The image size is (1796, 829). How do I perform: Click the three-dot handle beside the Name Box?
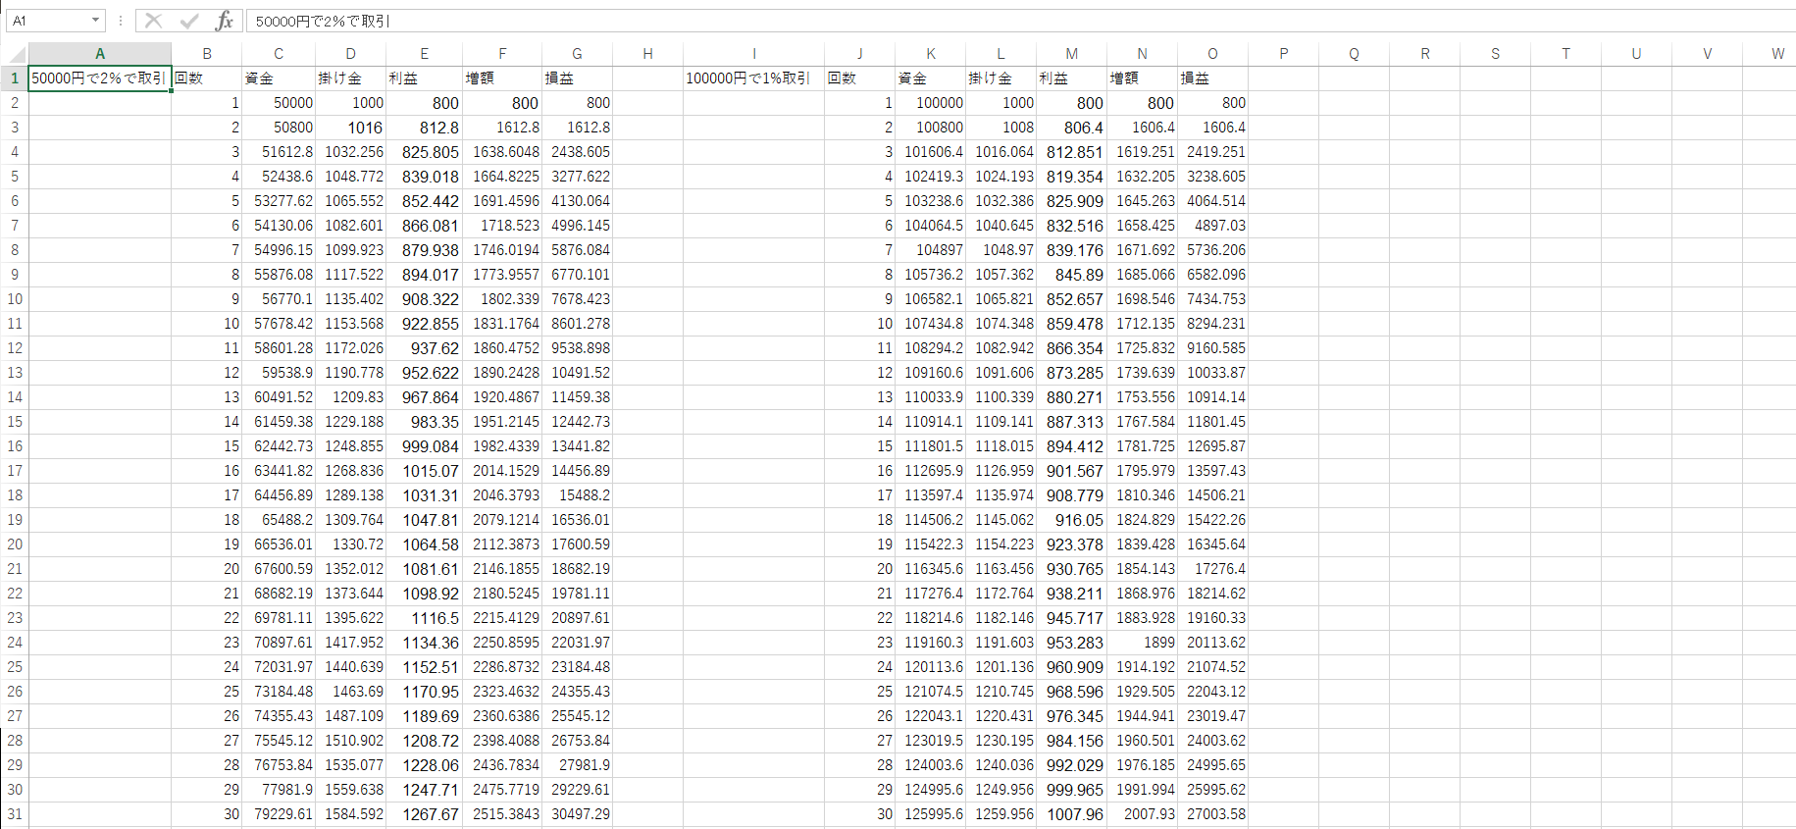[x=121, y=21]
